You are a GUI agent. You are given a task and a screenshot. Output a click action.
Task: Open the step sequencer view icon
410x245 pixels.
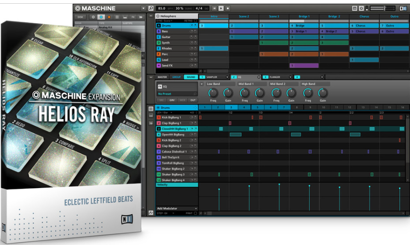[x=151, y=109]
